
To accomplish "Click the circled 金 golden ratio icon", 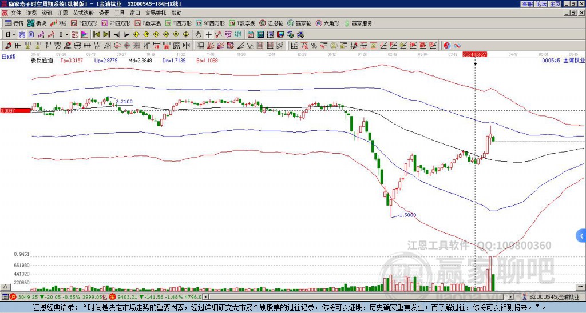I will point(334,46).
